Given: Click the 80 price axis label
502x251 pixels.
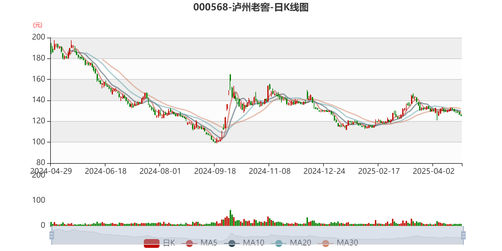Looking at the screenshot, I should pos(41,163).
